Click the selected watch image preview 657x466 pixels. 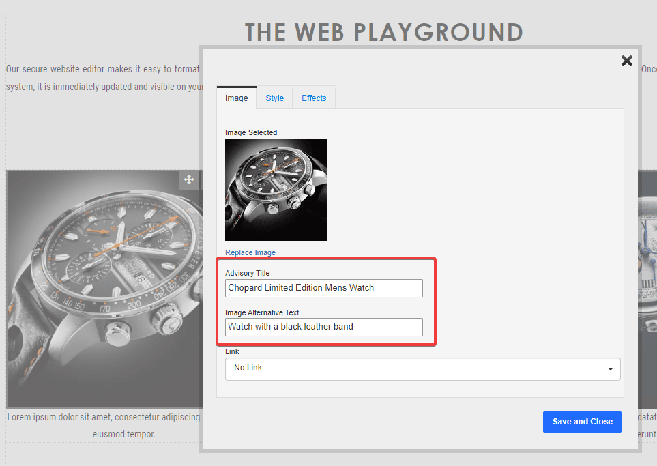point(276,190)
